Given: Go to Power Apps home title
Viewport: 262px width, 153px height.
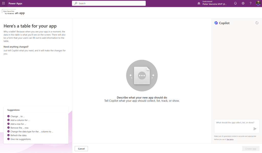Looking at the screenshot, I should tap(15, 3).
